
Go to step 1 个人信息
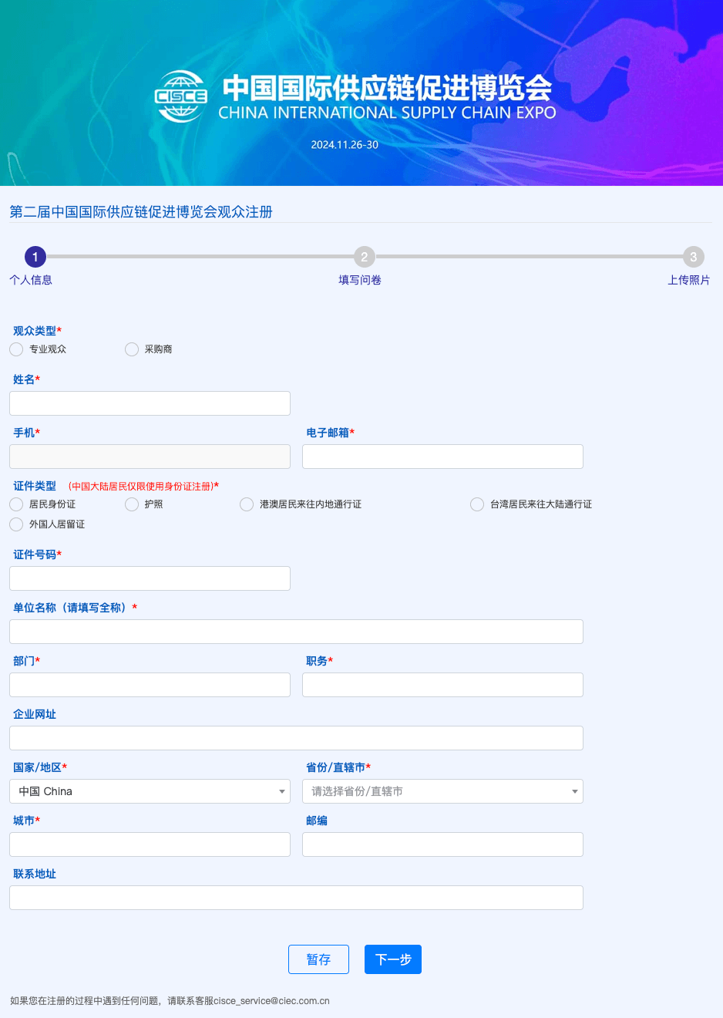click(x=35, y=257)
